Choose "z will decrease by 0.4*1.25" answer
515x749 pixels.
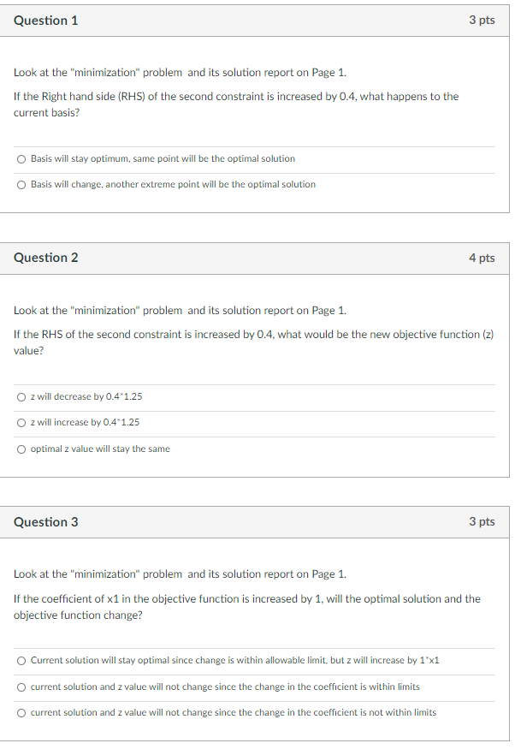tap(20, 396)
